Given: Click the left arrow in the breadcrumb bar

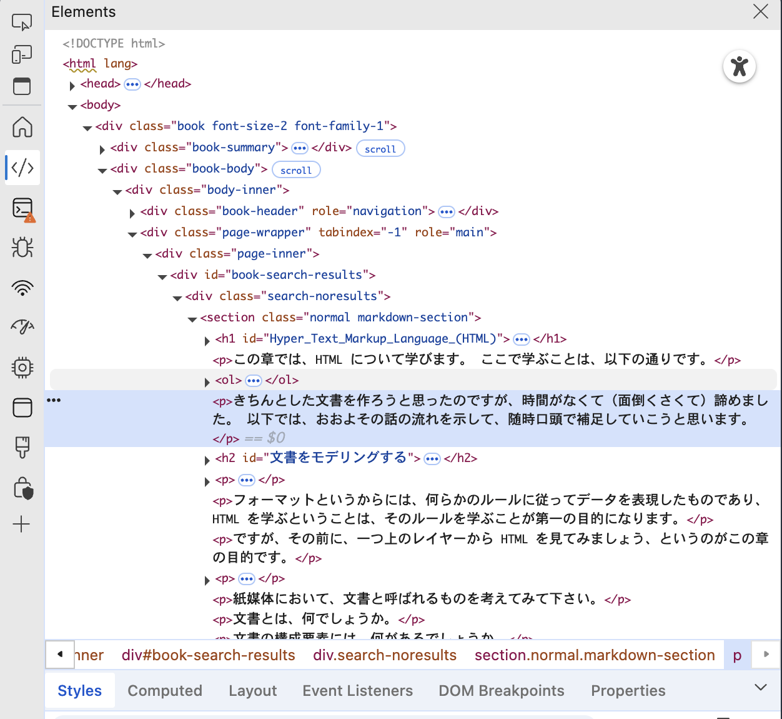Looking at the screenshot, I should (x=59, y=654).
